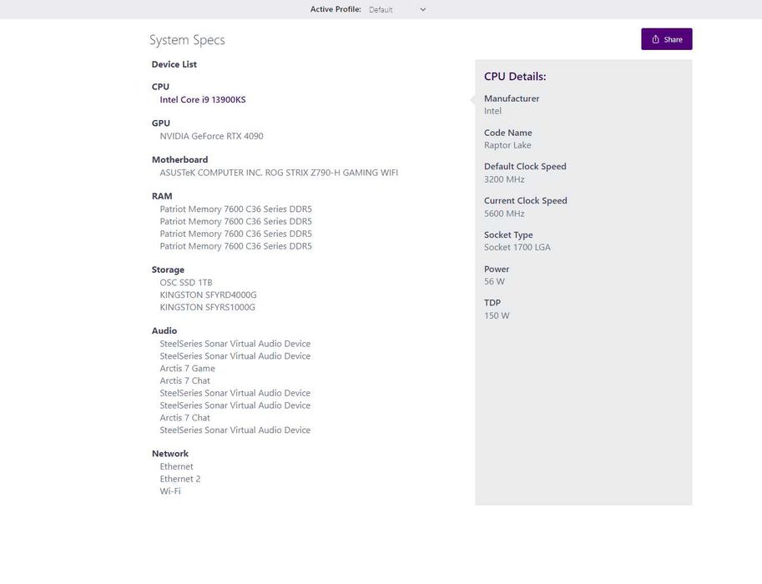Click the RAM category label

(x=162, y=196)
